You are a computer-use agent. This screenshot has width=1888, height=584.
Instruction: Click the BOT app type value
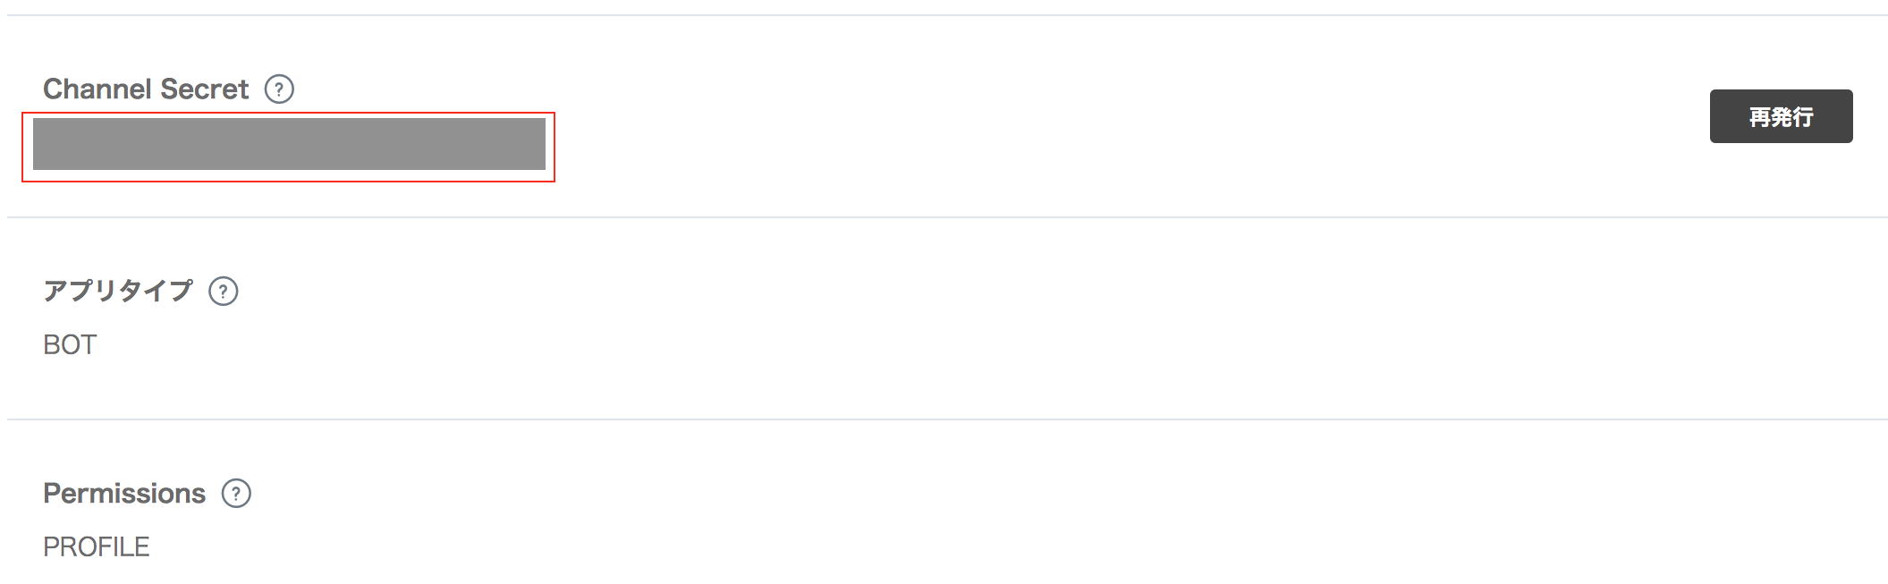[x=69, y=343]
